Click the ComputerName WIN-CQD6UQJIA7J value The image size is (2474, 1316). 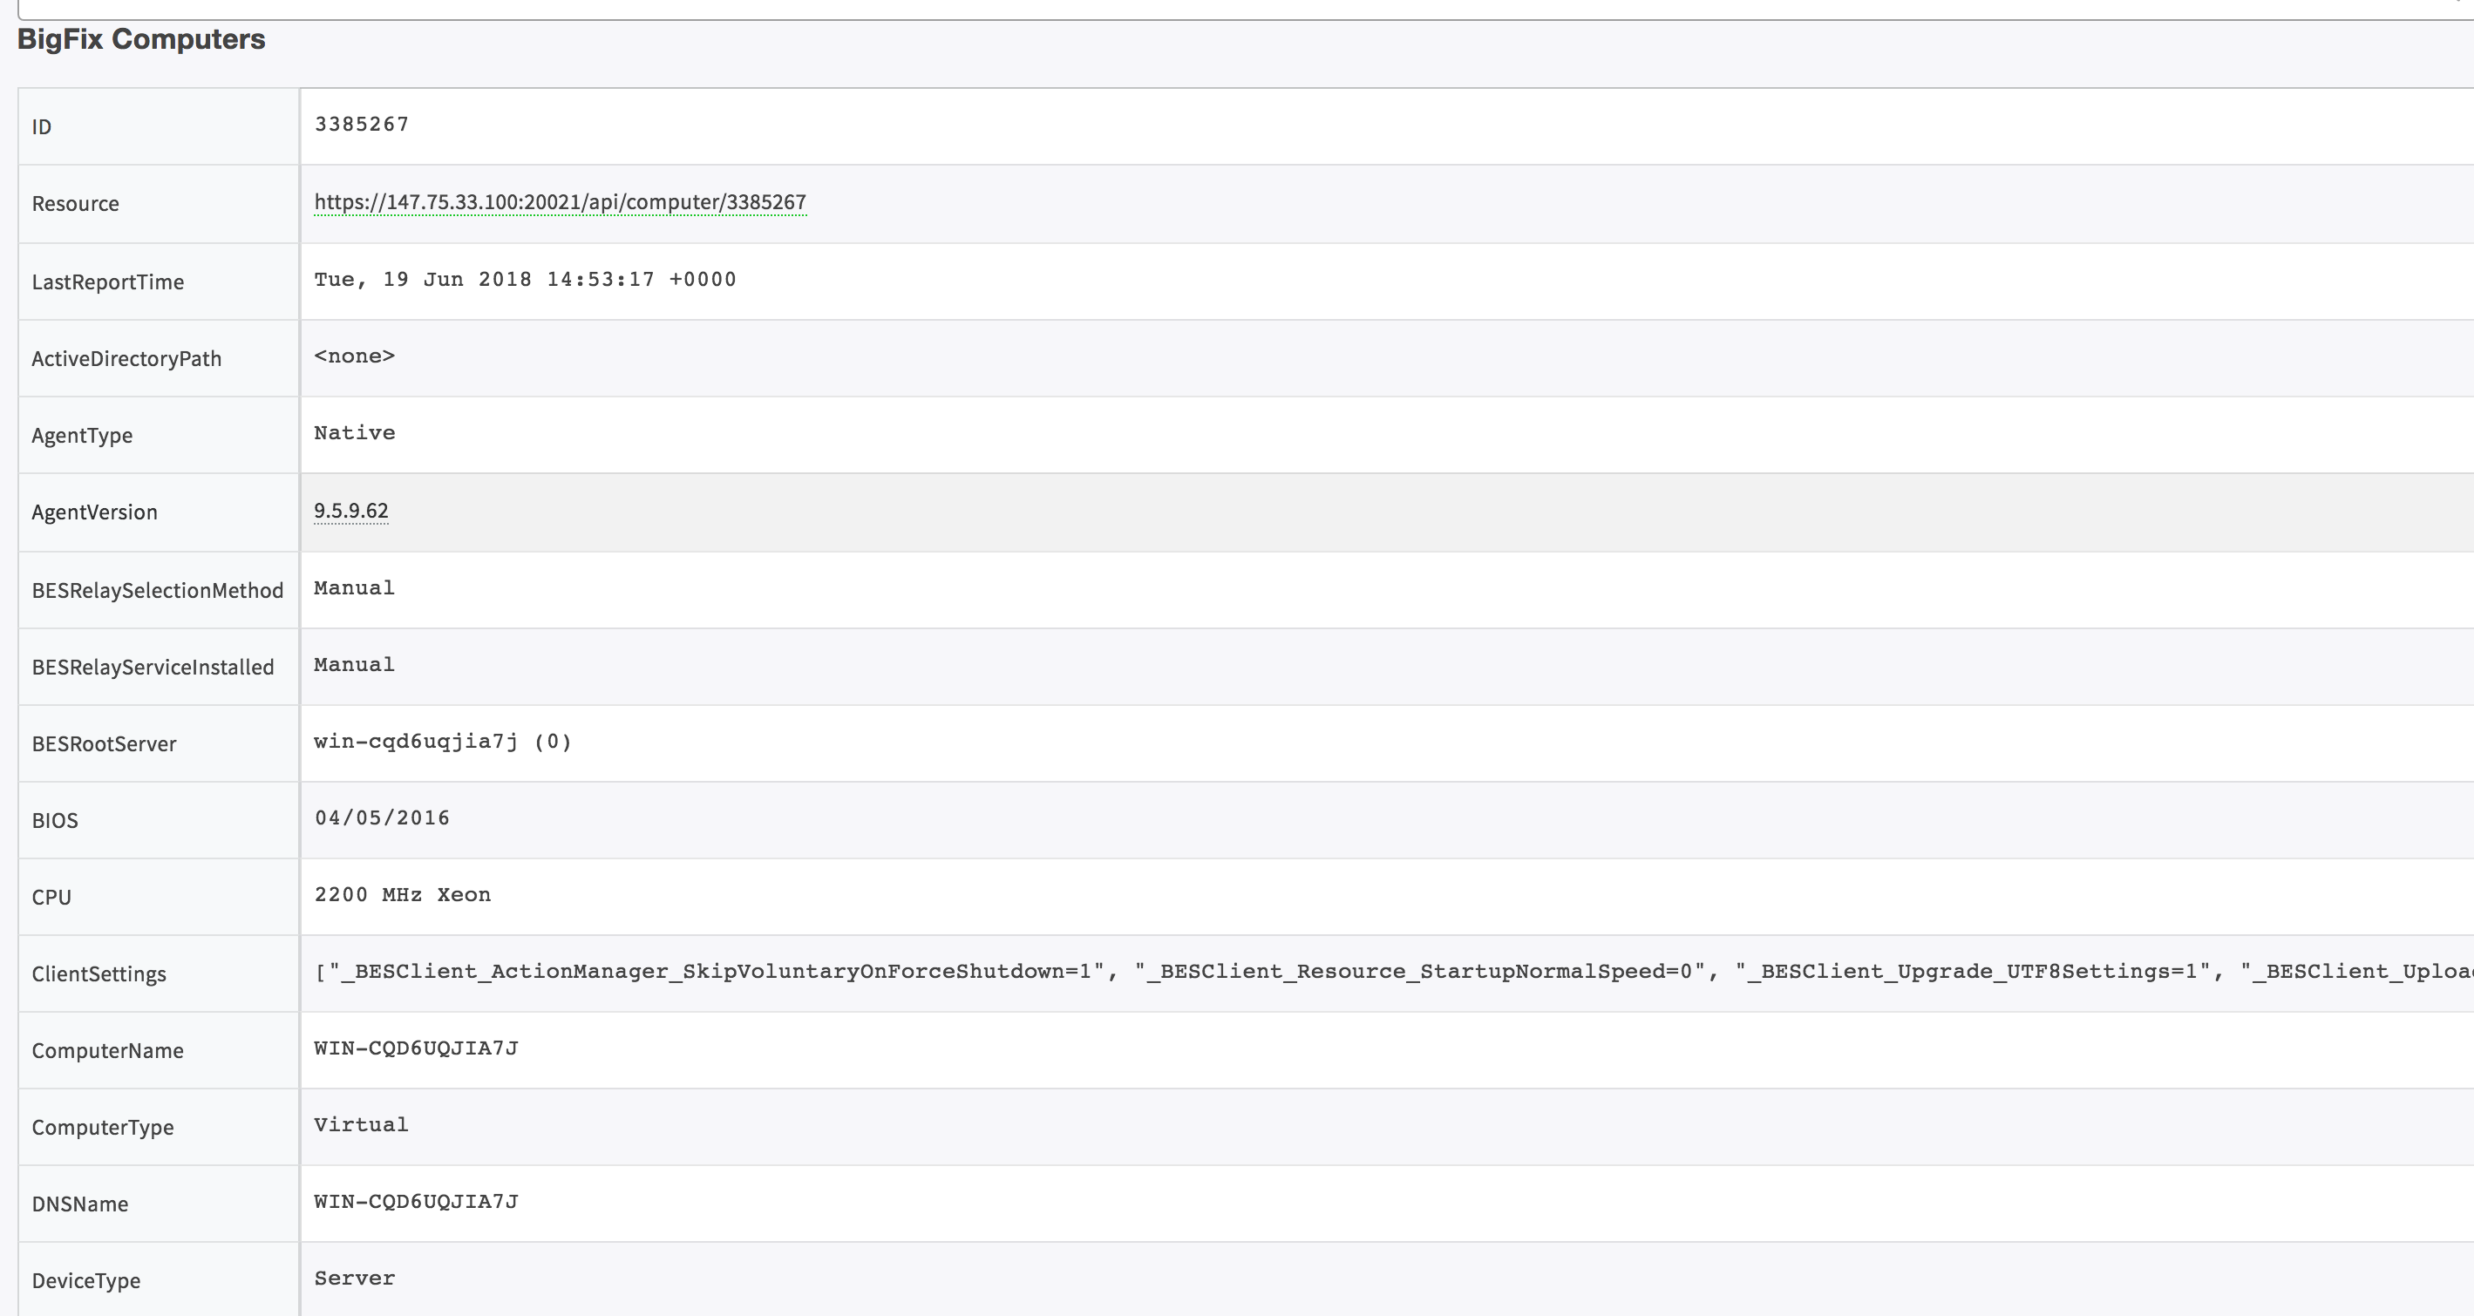(x=416, y=1048)
